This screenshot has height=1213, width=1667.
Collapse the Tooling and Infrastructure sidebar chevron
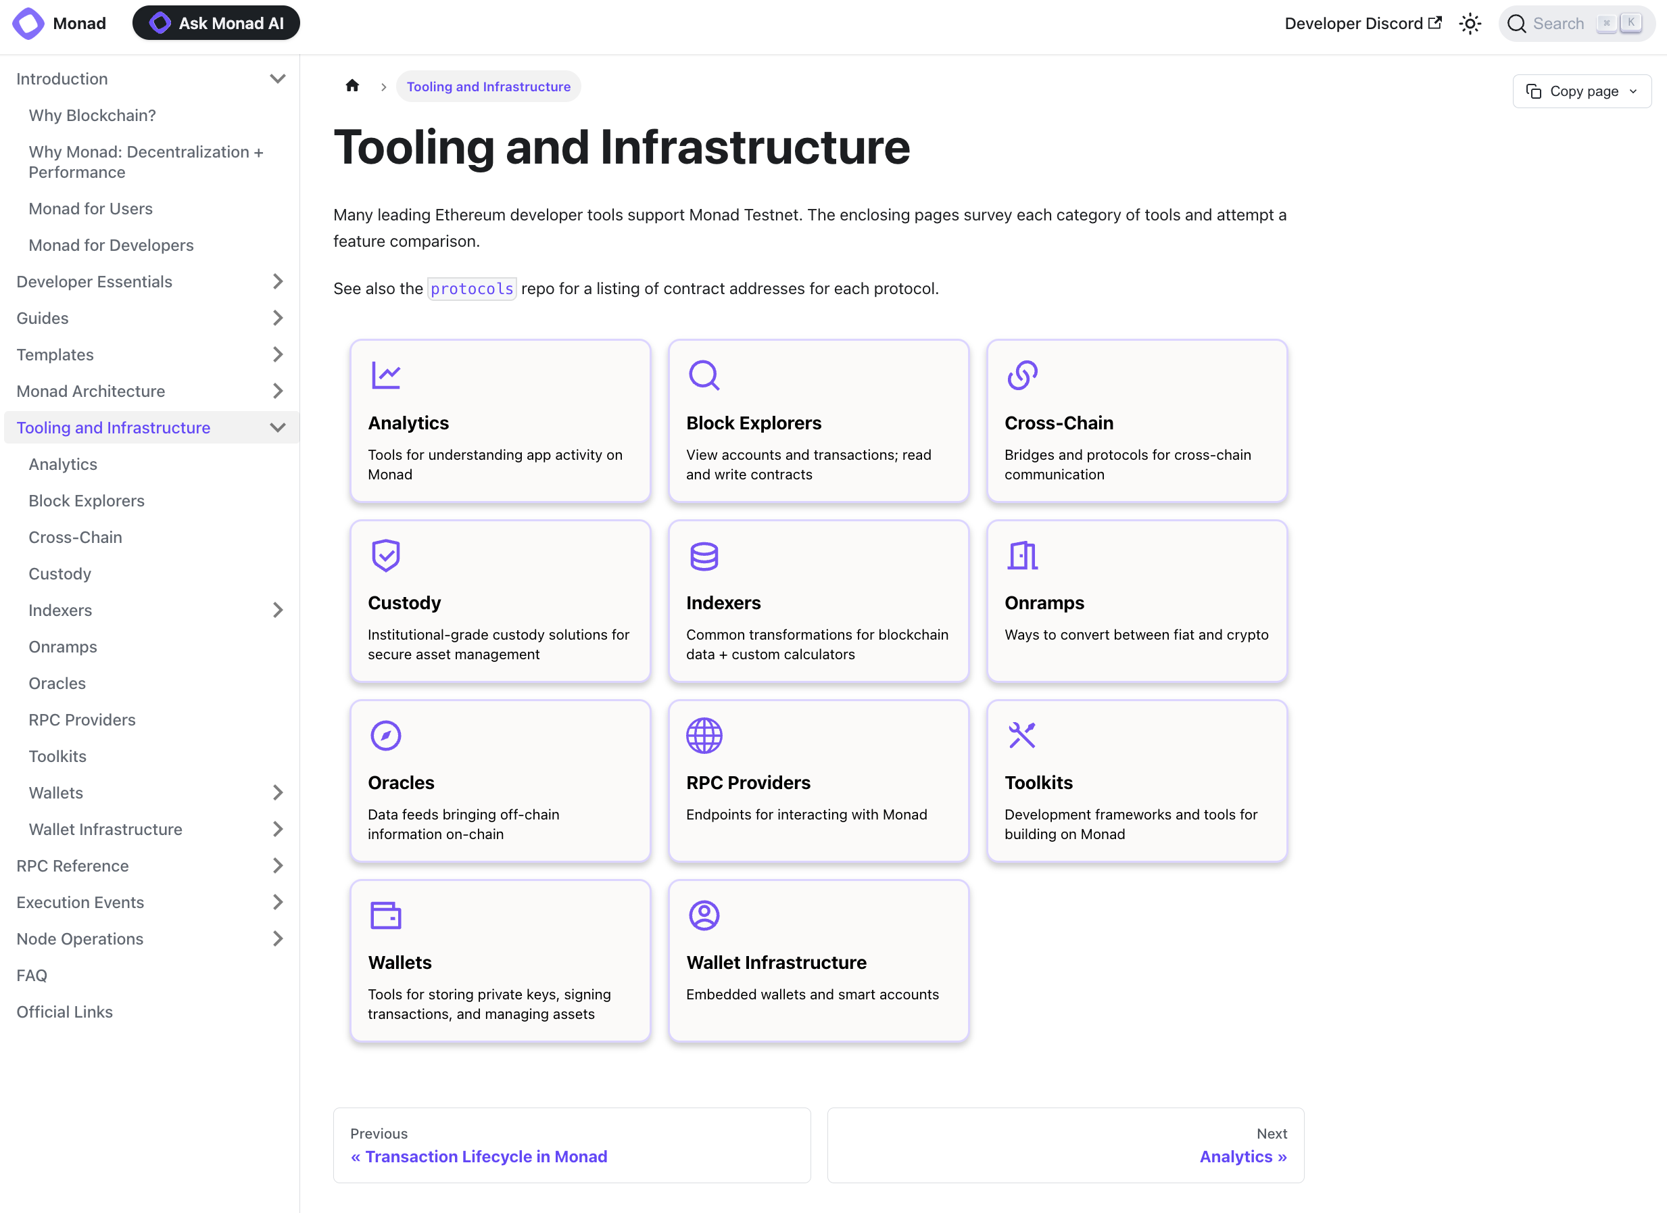(x=277, y=427)
